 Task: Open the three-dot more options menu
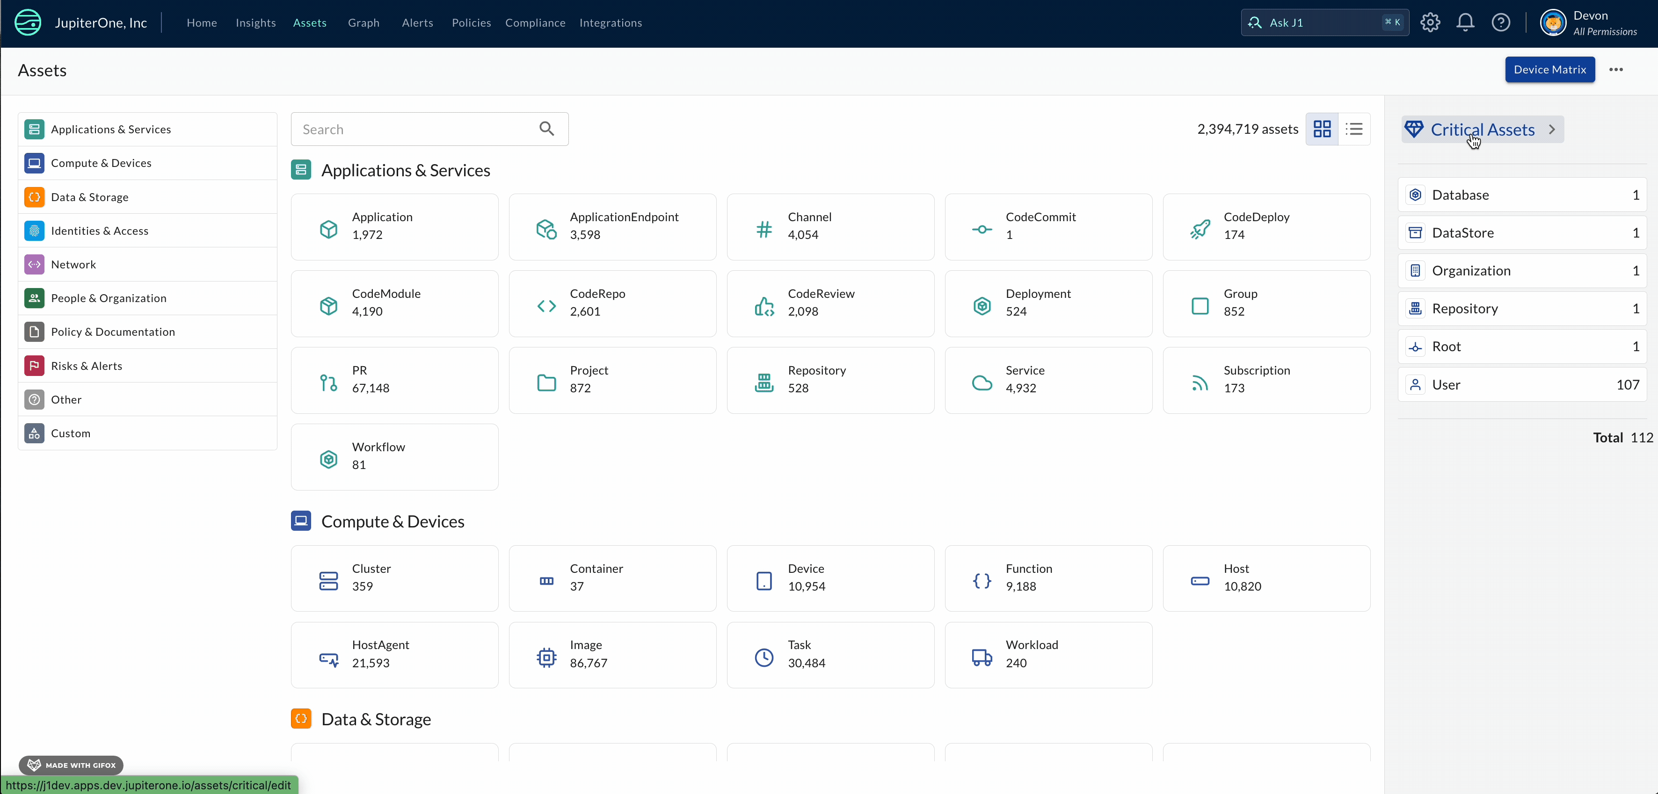[x=1615, y=70]
